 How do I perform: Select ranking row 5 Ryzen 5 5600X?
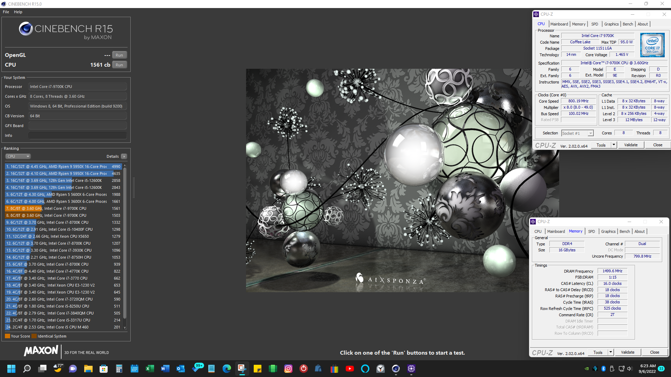pos(63,194)
